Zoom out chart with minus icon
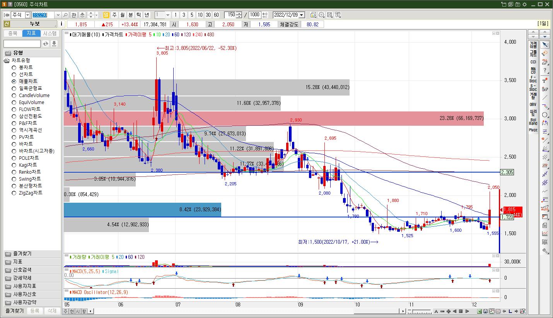The height and width of the screenshot is (318, 553). [x=442, y=311]
